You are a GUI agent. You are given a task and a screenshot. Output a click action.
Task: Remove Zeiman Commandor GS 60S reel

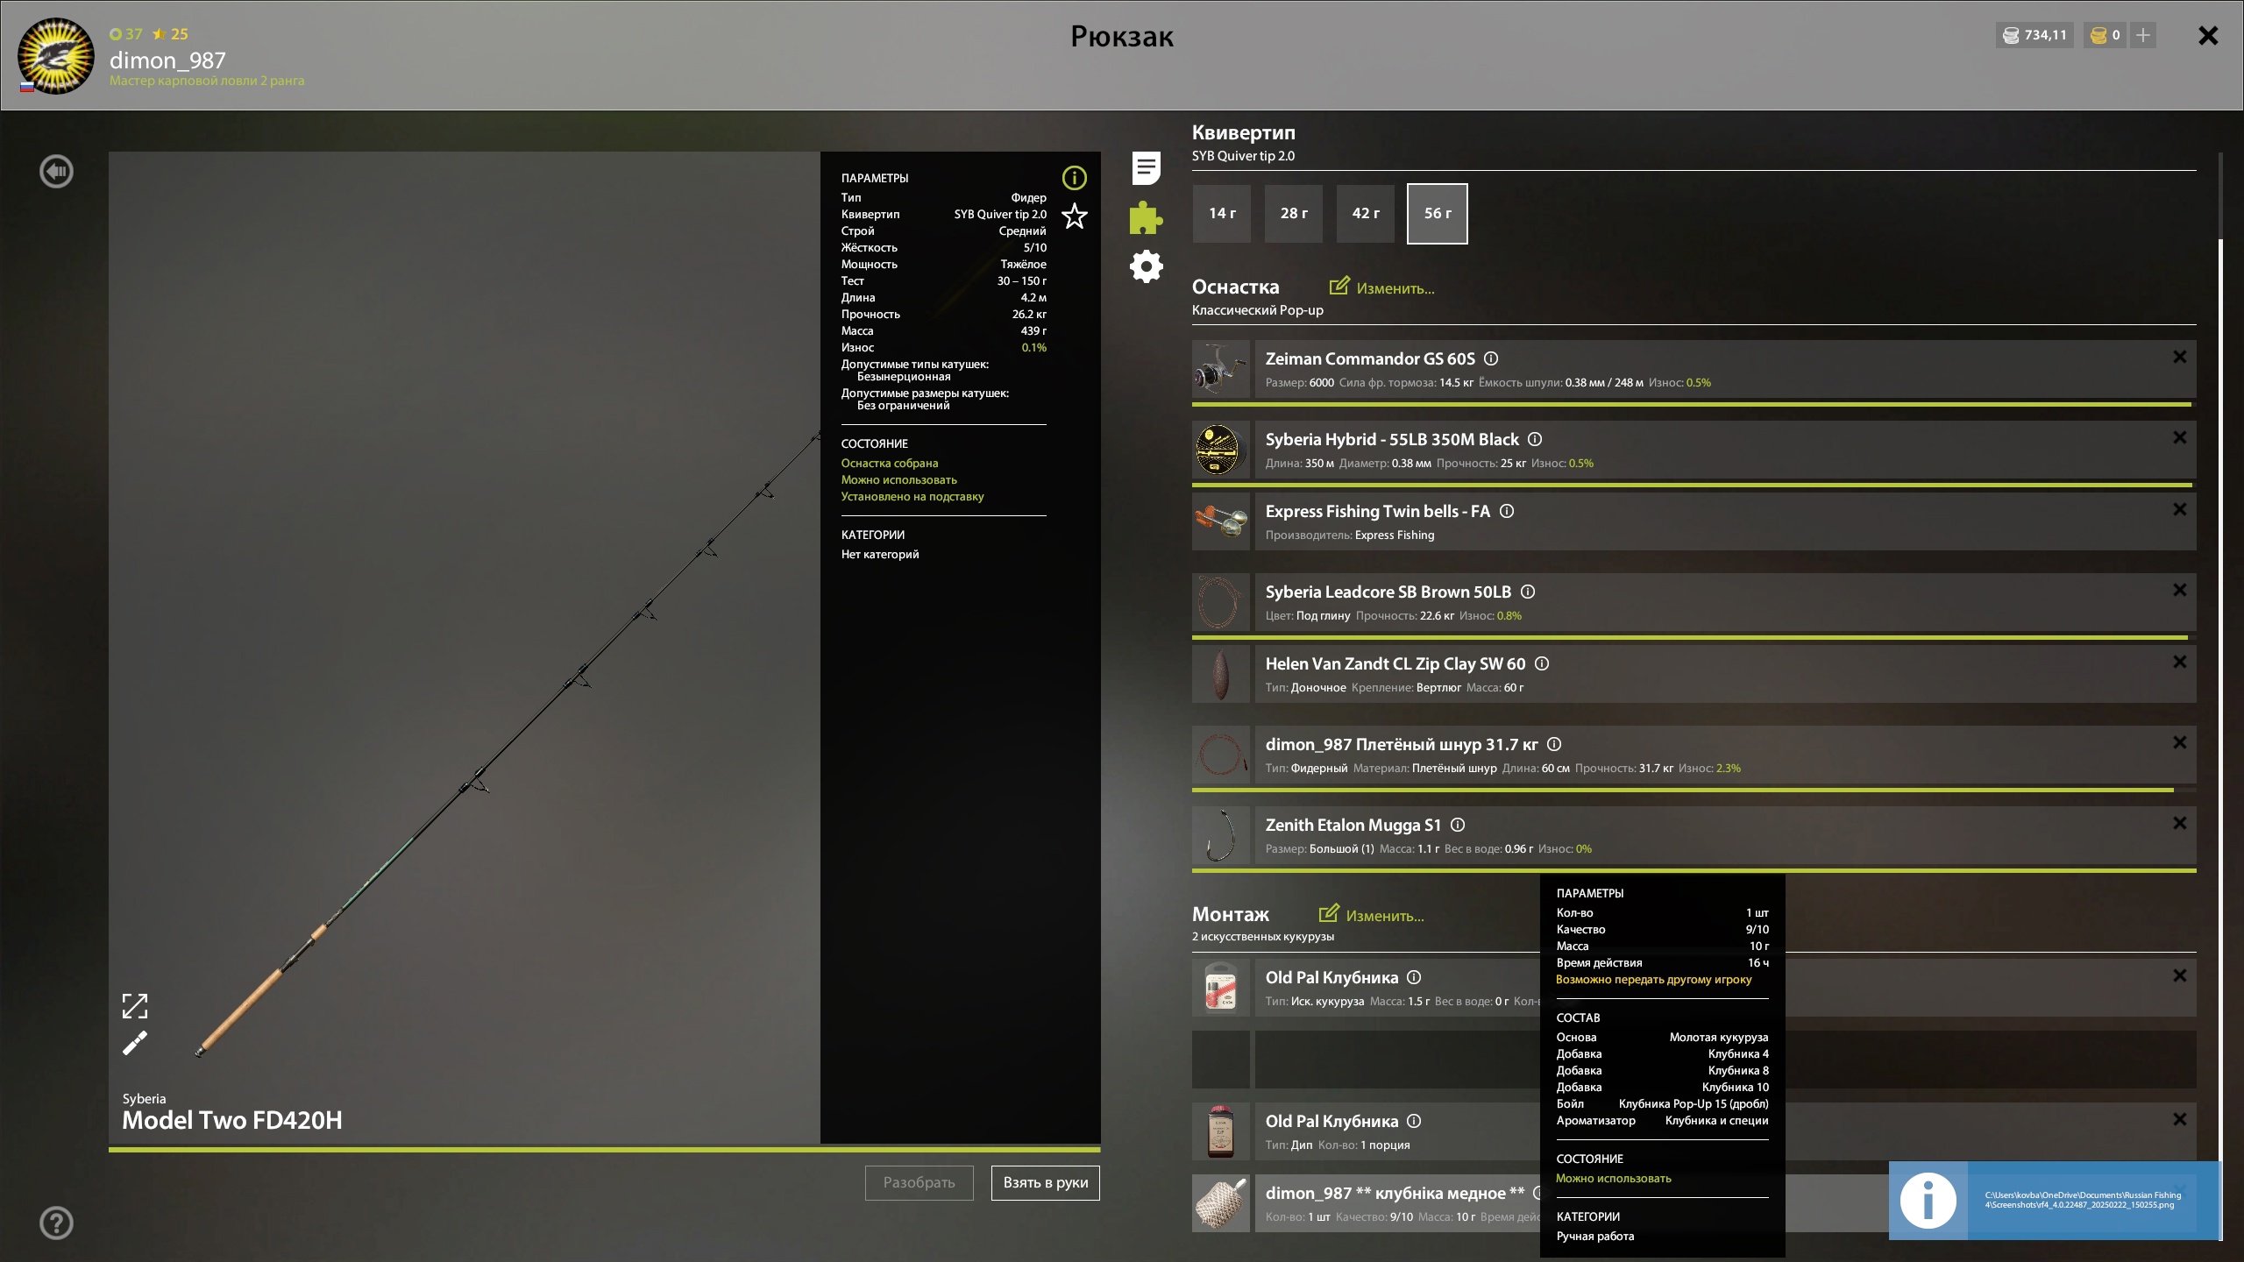(2179, 358)
